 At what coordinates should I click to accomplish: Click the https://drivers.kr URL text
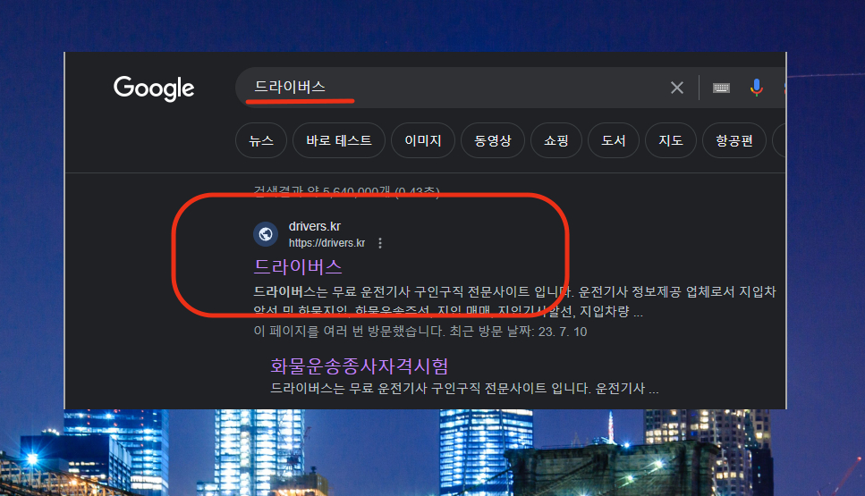click(326, 243)
